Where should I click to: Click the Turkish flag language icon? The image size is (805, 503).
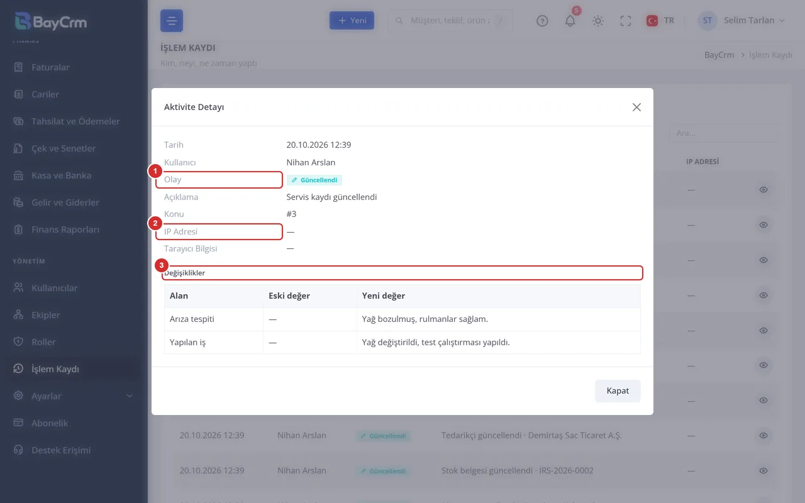(x=652, y=21)
